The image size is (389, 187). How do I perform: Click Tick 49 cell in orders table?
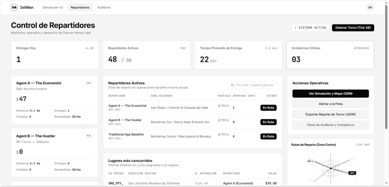pyautogui.click(x=201, y=183)
